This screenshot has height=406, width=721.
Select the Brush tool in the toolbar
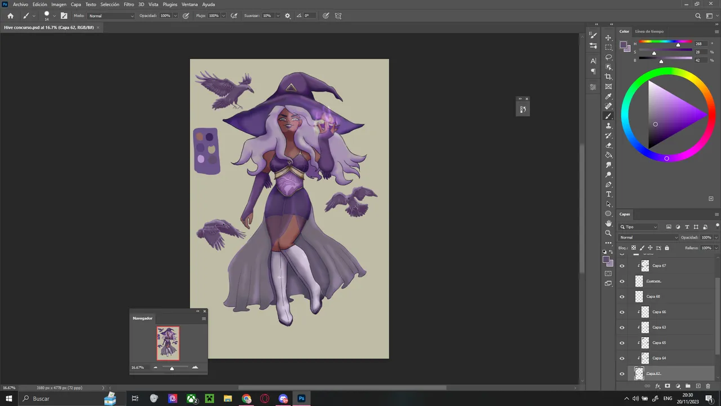[608, 116]
